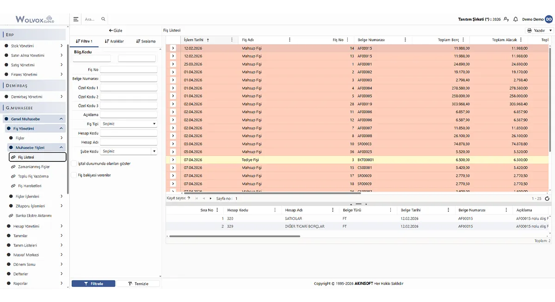The image size is (555, 302).
Task: Open the notifications bell icon
Action: point(516,19)
